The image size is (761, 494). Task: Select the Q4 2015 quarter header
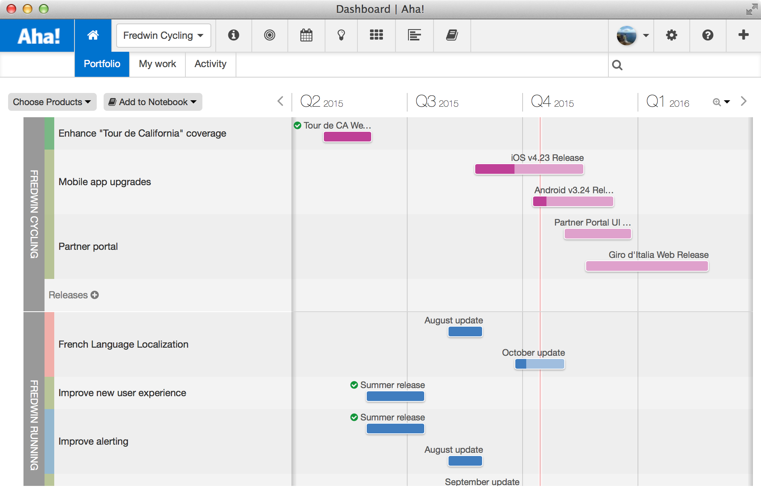[553, 101]
